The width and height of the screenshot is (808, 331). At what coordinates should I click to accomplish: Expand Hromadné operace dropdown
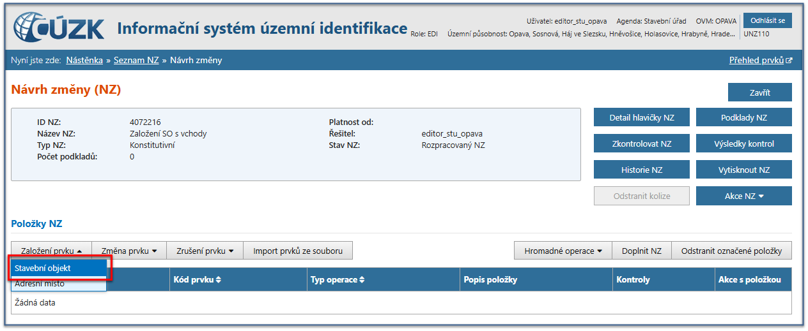[563, 251]
